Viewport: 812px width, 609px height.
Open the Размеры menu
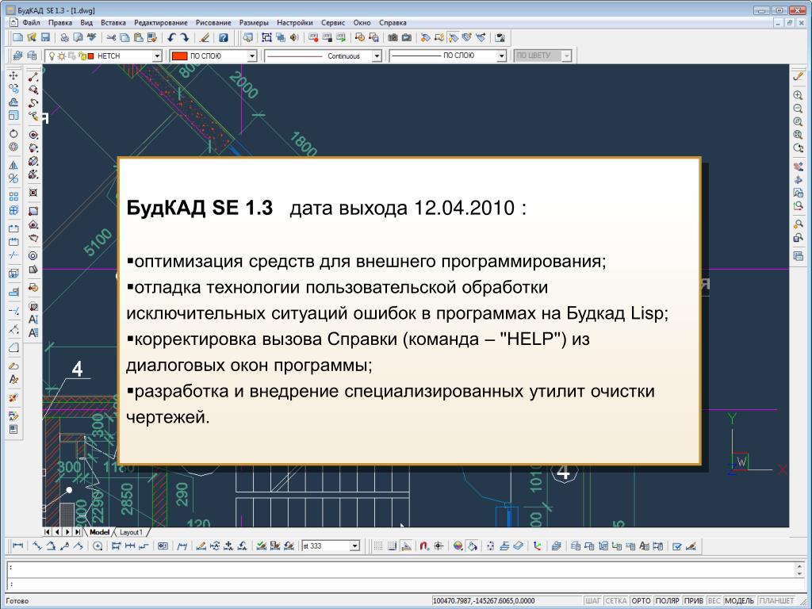click(254, 23)
